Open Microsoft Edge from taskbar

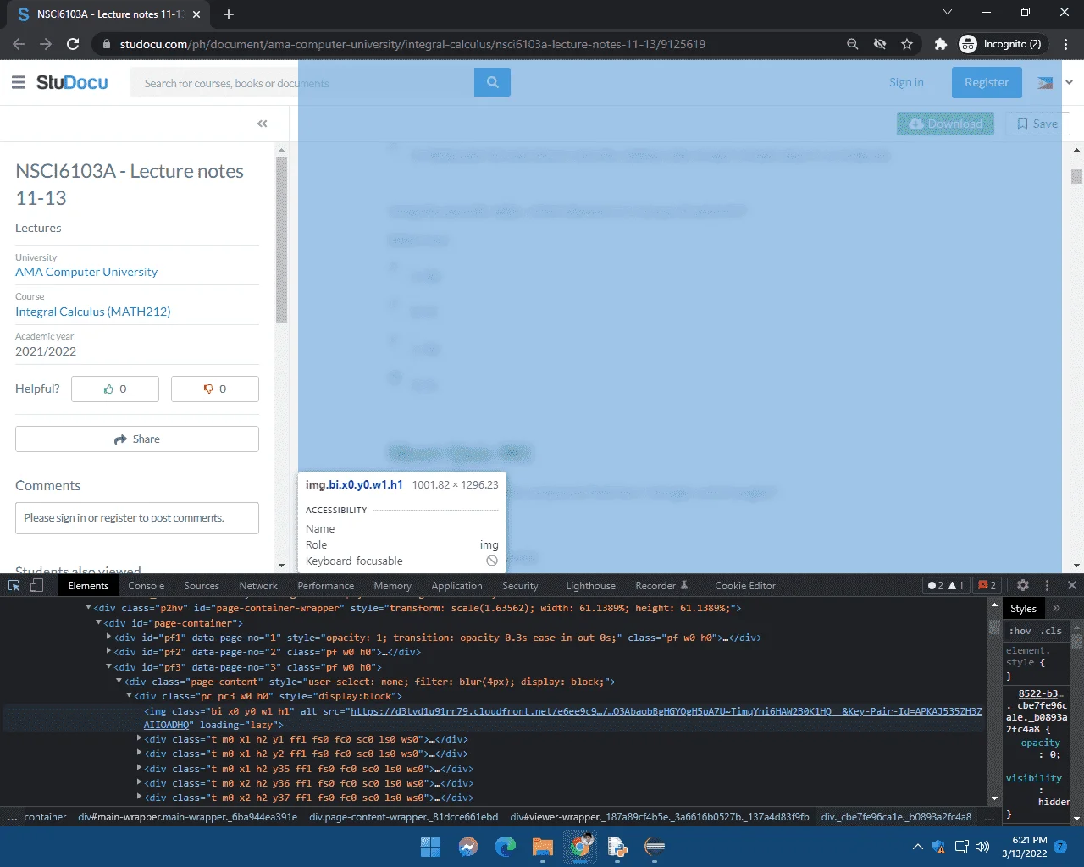point(506,847)
